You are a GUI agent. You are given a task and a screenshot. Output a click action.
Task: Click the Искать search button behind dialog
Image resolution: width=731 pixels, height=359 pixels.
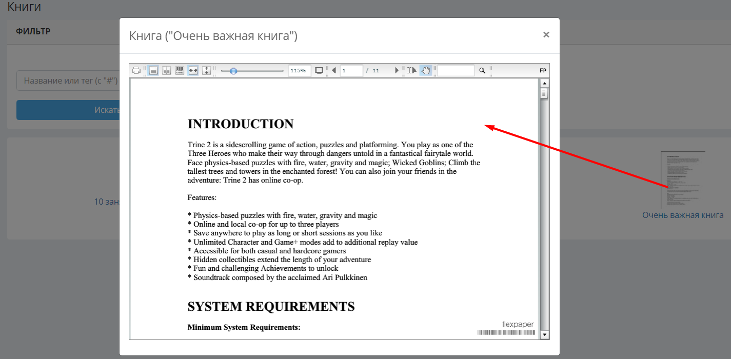(x=68, y=110)
